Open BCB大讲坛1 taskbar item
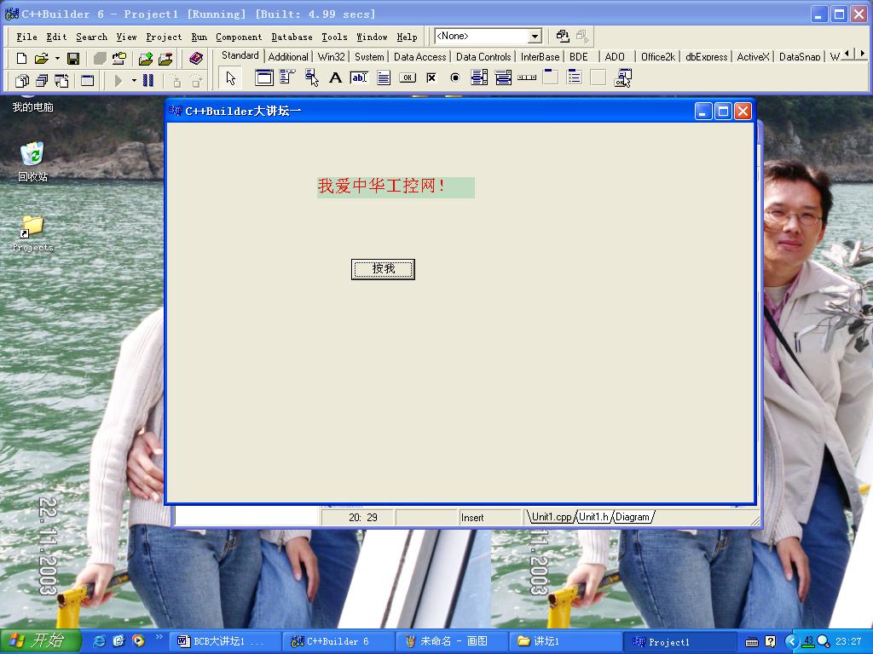The width and height of the screenshot is (873, 654). click(225, 641)
